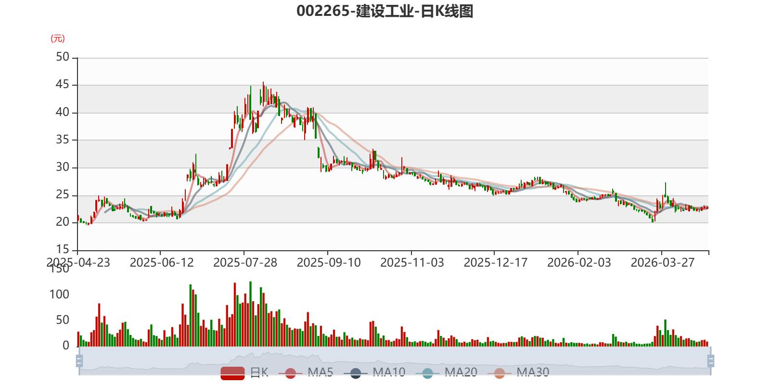The width and height of the screenshot is (770, 385).
Task: Click the 50 price axis label
Action: pos(63,57)
